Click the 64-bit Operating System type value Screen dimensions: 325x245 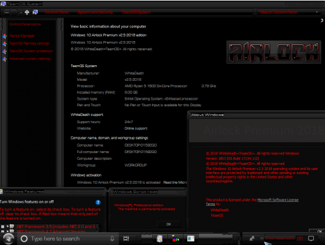(x=161, y=99)
